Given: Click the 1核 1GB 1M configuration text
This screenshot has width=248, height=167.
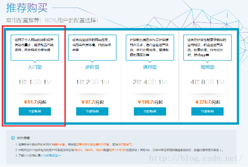Looking at the screenshot, I should [x=35, y=82].
